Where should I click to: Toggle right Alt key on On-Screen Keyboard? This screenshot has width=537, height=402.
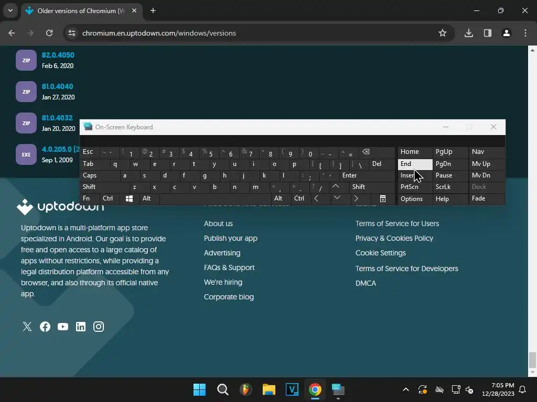click(x=281, y=198)
